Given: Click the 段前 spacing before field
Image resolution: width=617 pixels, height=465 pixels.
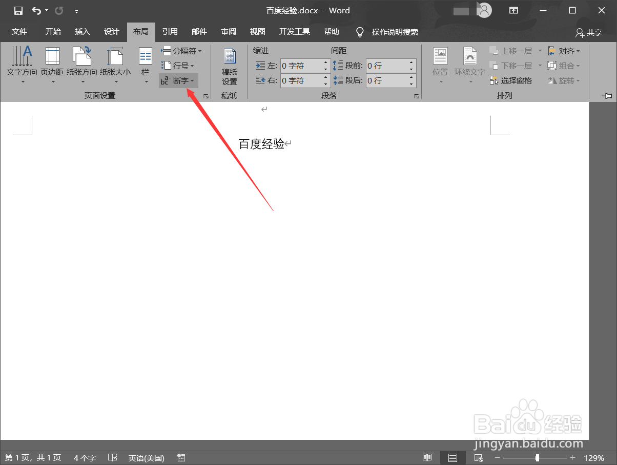Looking at the screenshot, I should click(x=386, y=66).
